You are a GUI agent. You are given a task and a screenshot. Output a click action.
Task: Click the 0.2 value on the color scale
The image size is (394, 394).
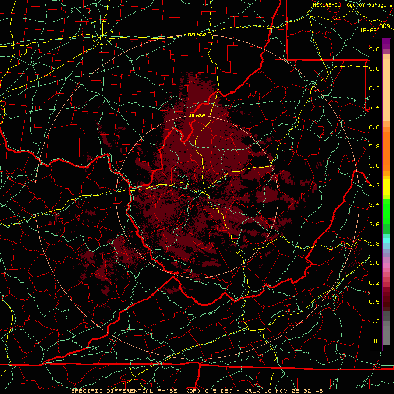374,283
